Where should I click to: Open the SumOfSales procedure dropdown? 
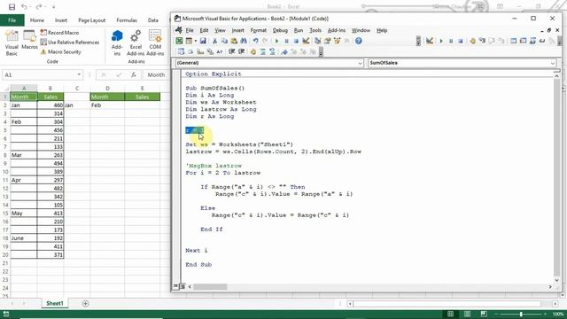click(x=553, y=63)
